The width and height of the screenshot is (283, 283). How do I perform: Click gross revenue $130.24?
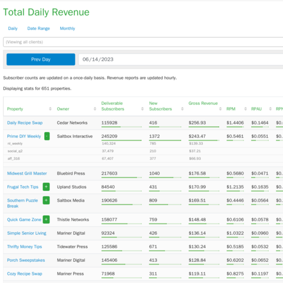coord(197,246)
